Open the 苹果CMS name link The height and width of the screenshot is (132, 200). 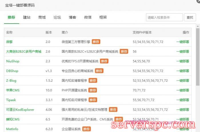[13, 90]
